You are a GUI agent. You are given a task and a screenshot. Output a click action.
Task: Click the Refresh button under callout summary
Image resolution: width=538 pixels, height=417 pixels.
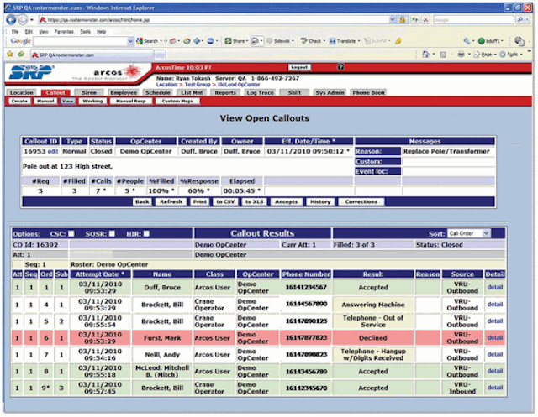(171, 201)
